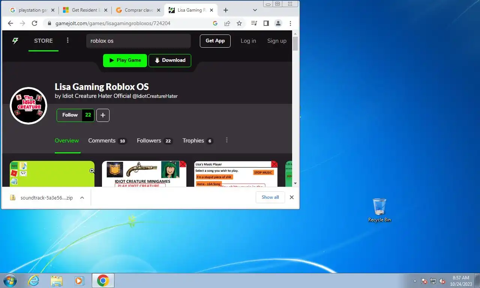This screenshot has height=288, width=480.
Task: Open the Store navigation tab
Action: 43,41
